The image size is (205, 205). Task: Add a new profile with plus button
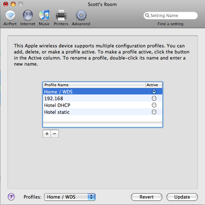click(x=47, y=134)
